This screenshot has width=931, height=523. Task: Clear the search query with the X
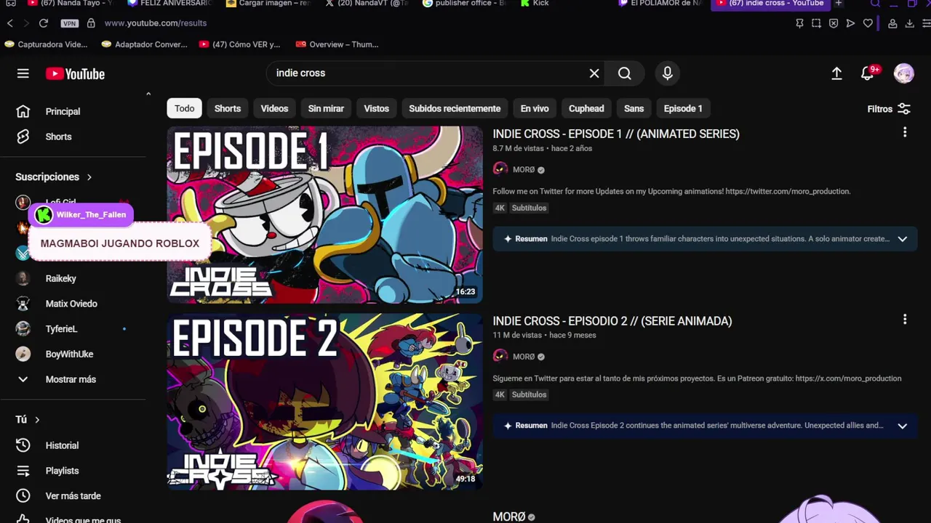(594, 73)
